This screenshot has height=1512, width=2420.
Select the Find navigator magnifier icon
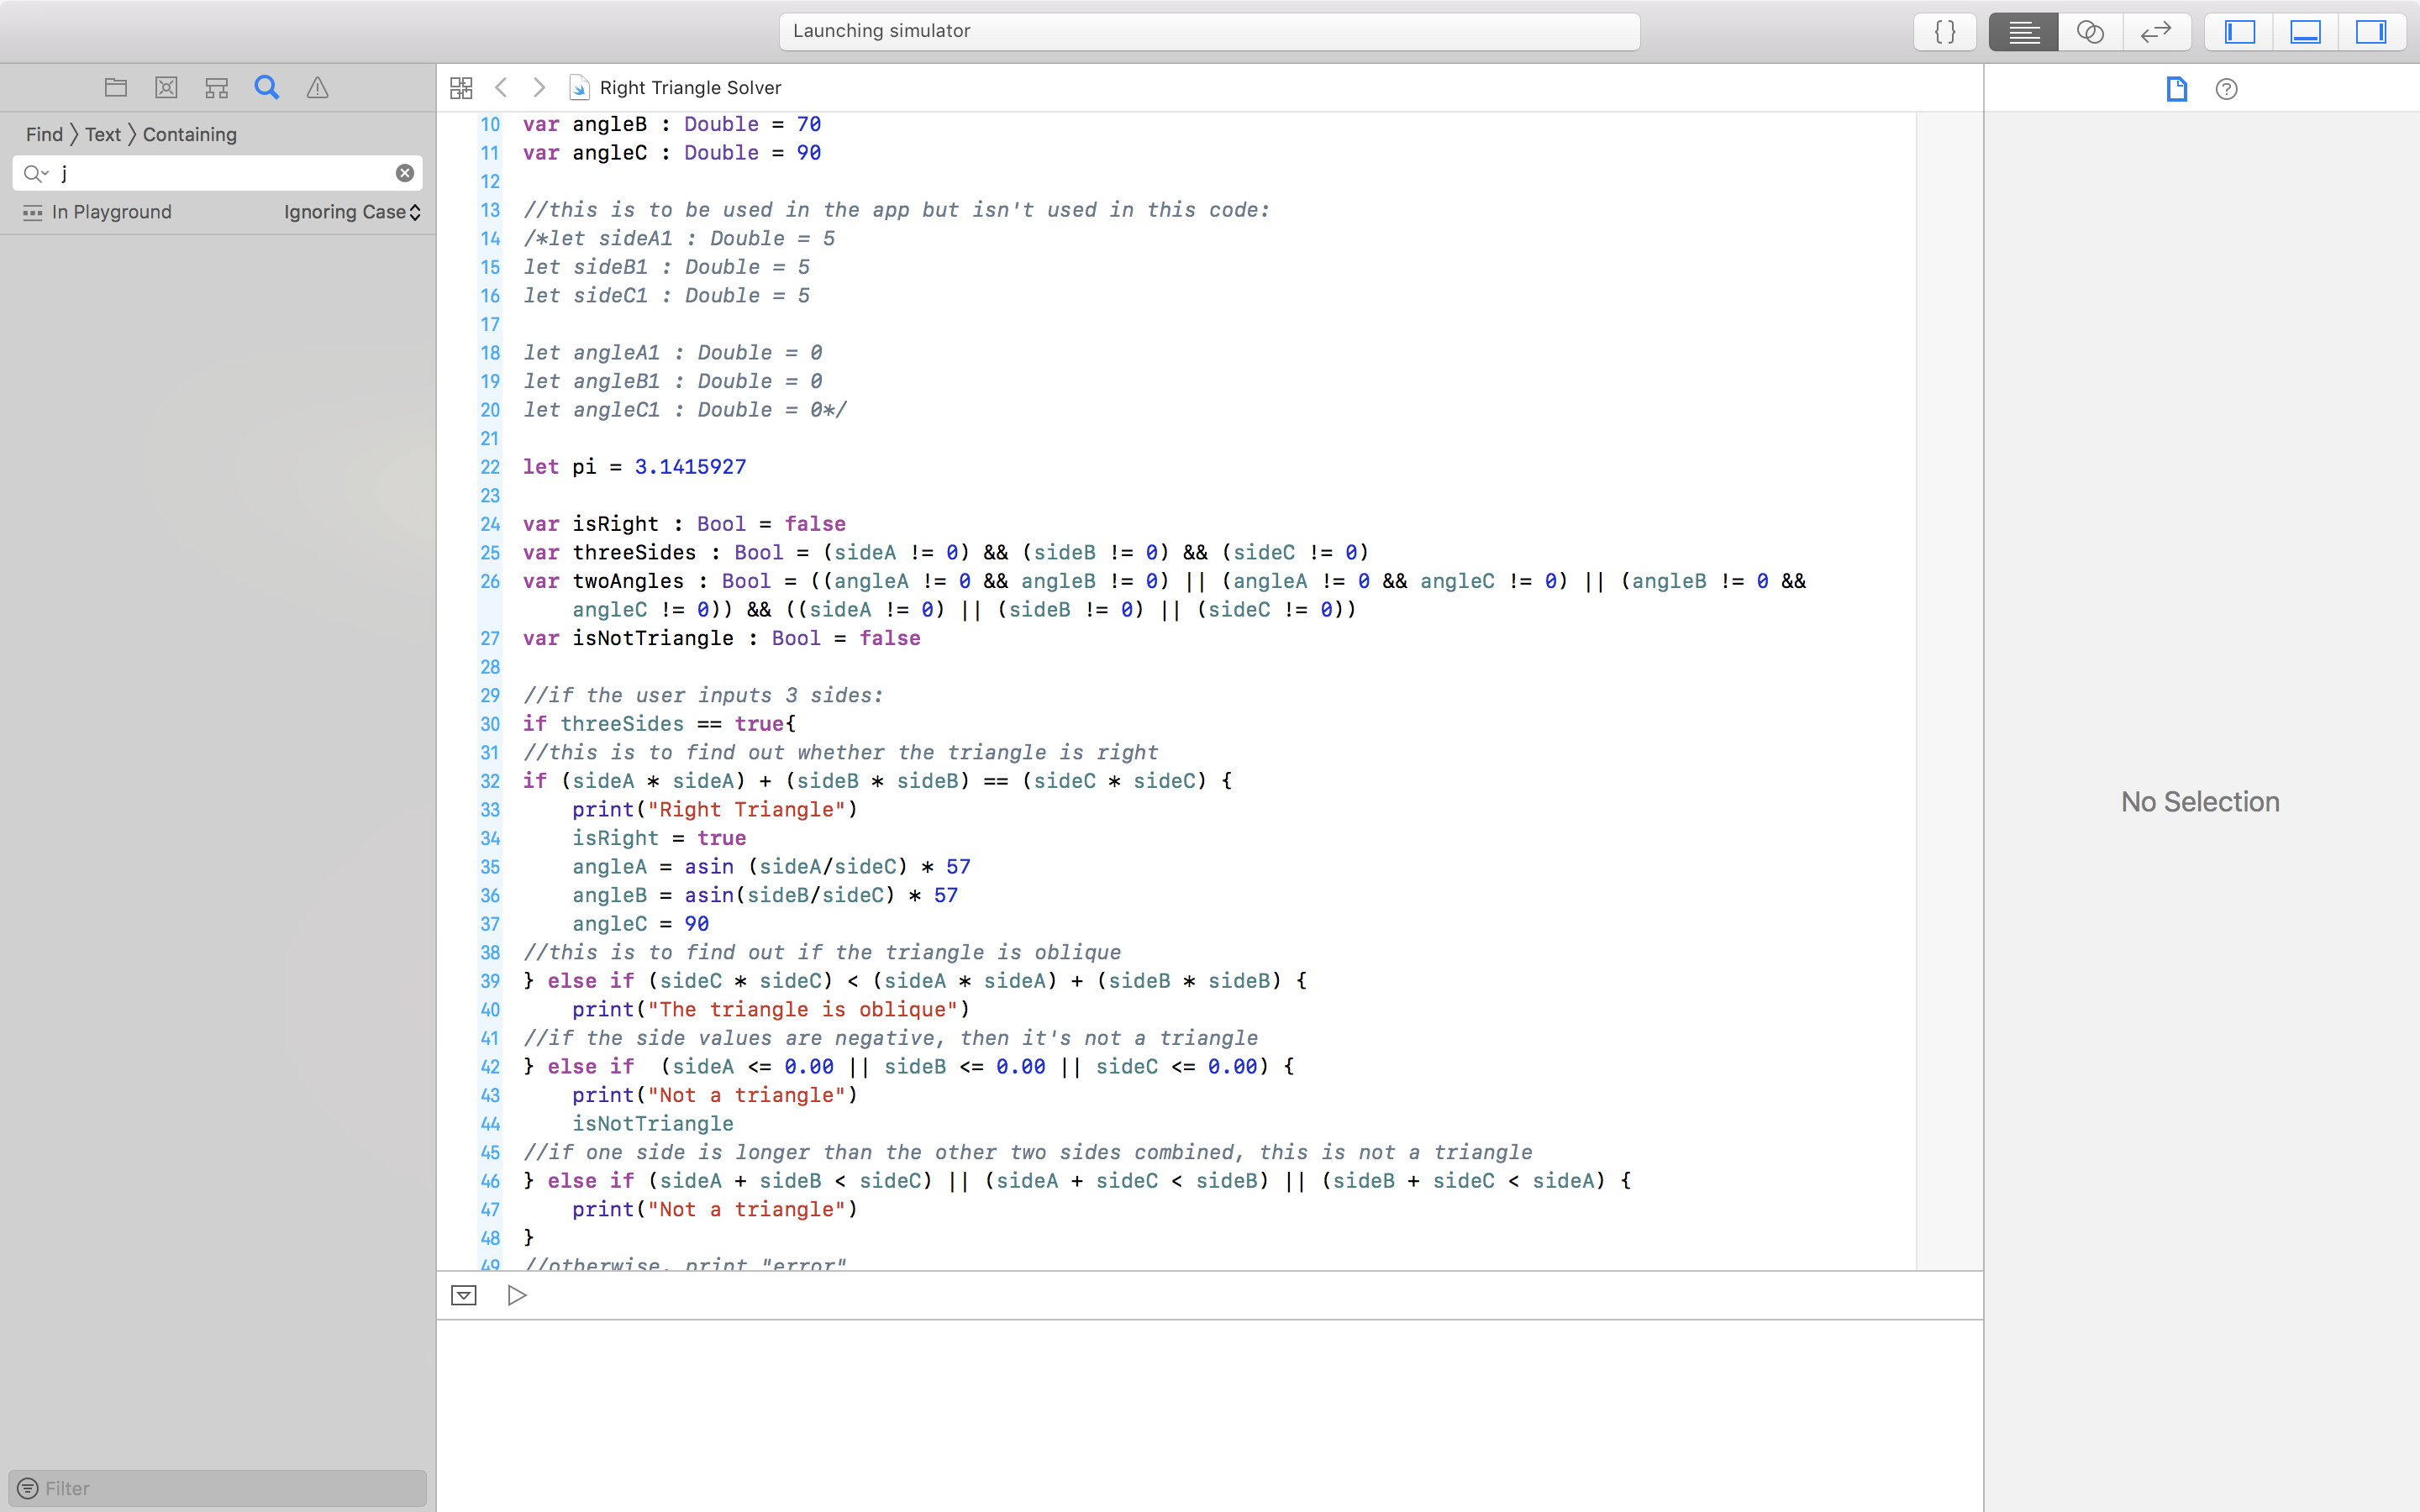266,88
